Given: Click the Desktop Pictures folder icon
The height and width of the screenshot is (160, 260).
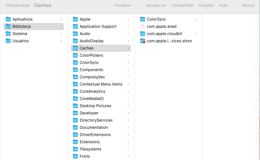Looking at the screenshot, I should 75,106.
